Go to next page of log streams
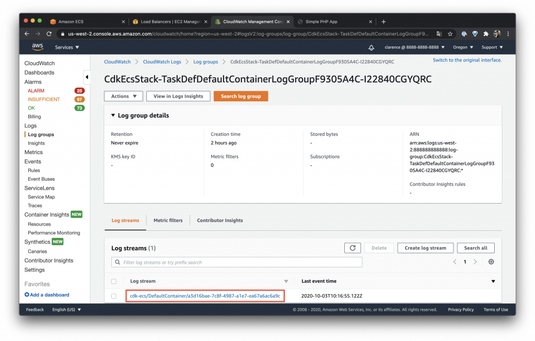 click(475, 262)
